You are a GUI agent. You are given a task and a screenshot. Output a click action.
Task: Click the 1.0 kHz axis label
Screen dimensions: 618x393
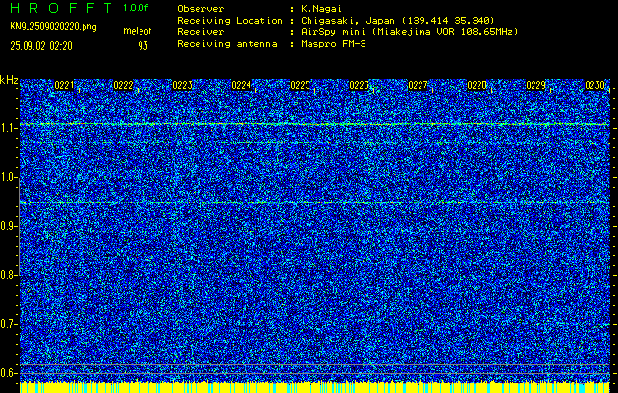pos(8,177)
